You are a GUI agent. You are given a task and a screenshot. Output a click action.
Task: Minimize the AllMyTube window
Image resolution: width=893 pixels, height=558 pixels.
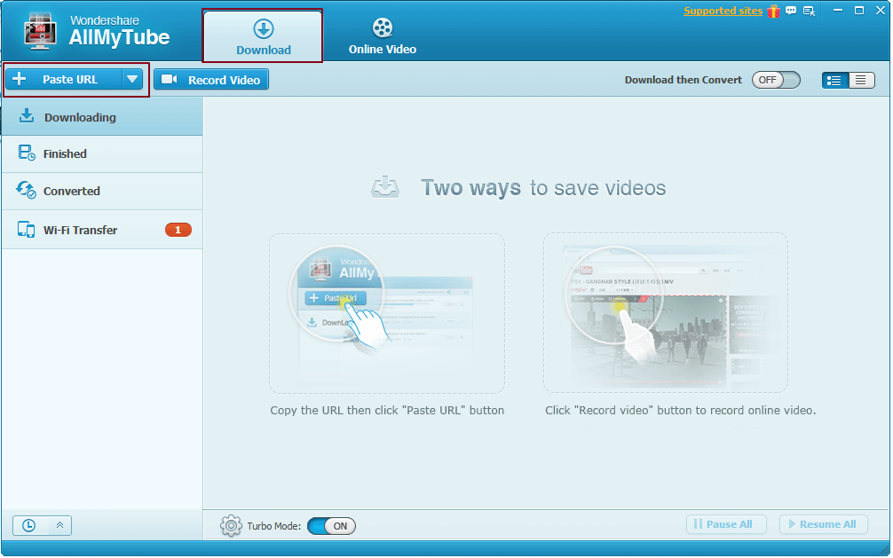click(838, 11)
